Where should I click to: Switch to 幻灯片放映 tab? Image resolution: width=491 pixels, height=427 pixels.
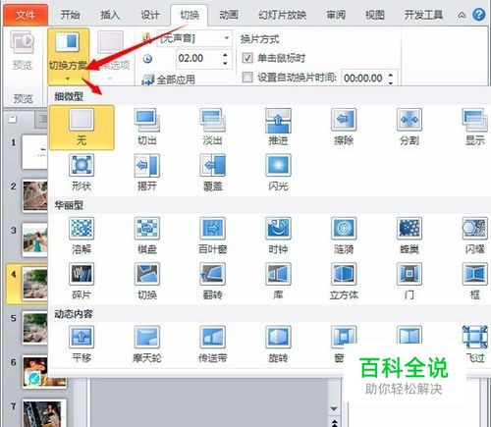click(x=282, y=15)
